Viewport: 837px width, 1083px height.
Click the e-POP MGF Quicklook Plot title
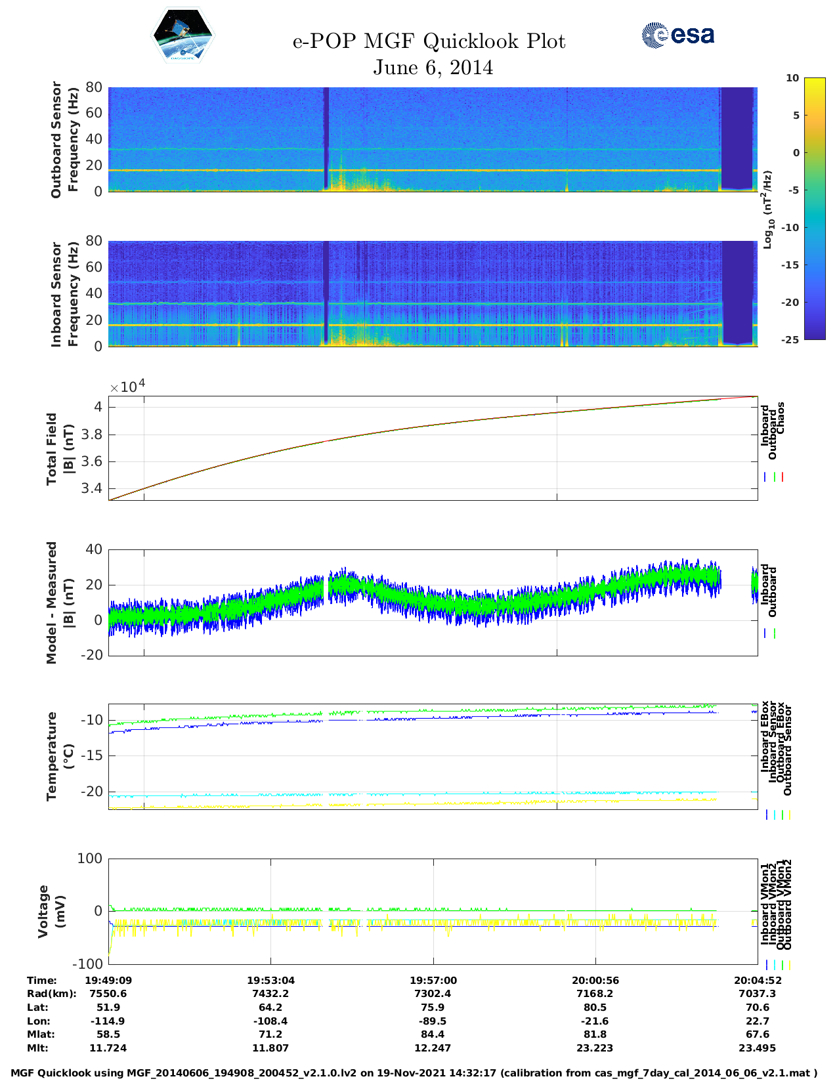[429, 41]
